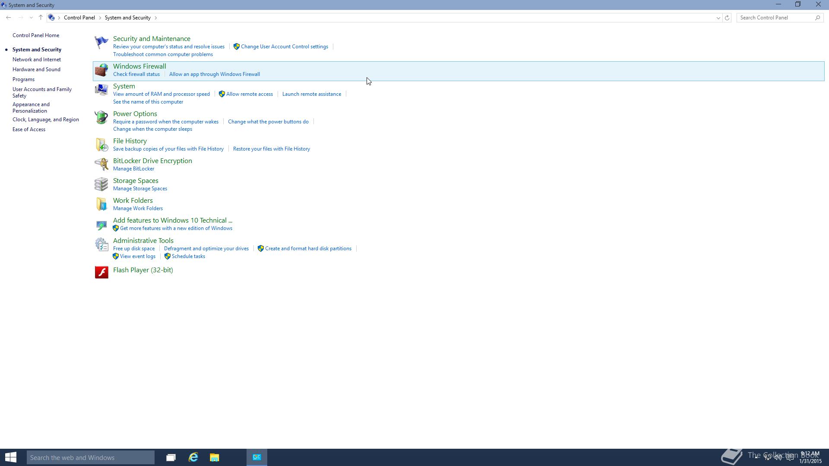Viewport: 829px width, 466px height.
Task: Open recent locations dropdown arrow
Action: [x=31, y=18]
